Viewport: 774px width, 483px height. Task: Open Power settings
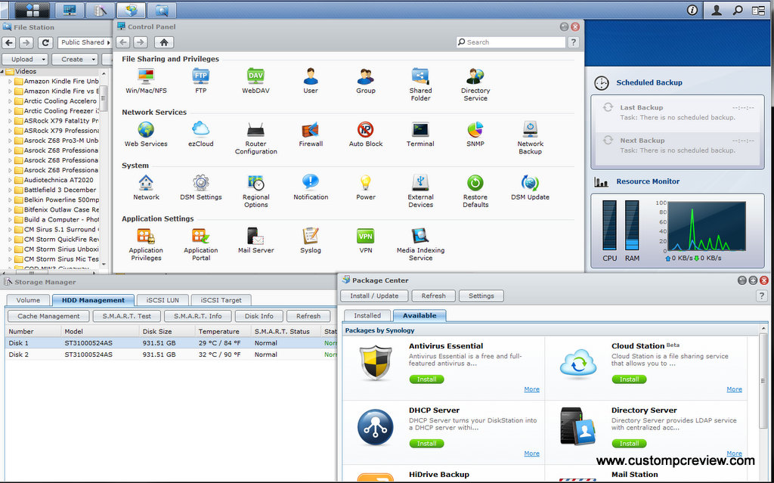coord(366,187)
